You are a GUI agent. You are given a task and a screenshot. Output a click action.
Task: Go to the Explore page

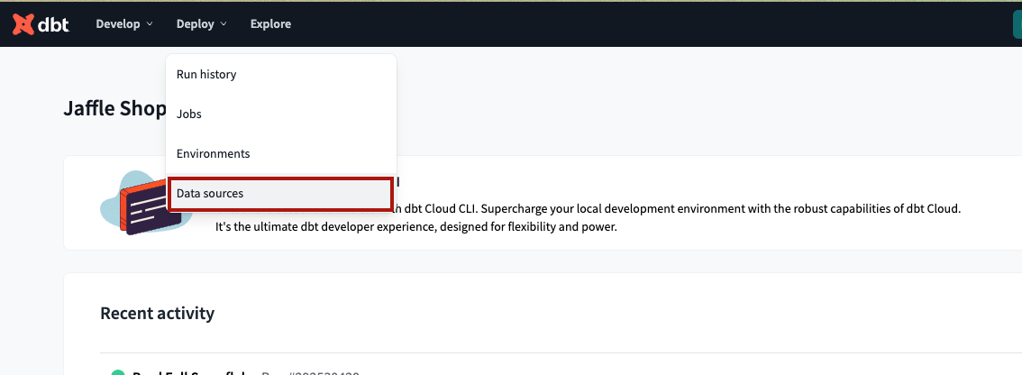pos(270,24)
